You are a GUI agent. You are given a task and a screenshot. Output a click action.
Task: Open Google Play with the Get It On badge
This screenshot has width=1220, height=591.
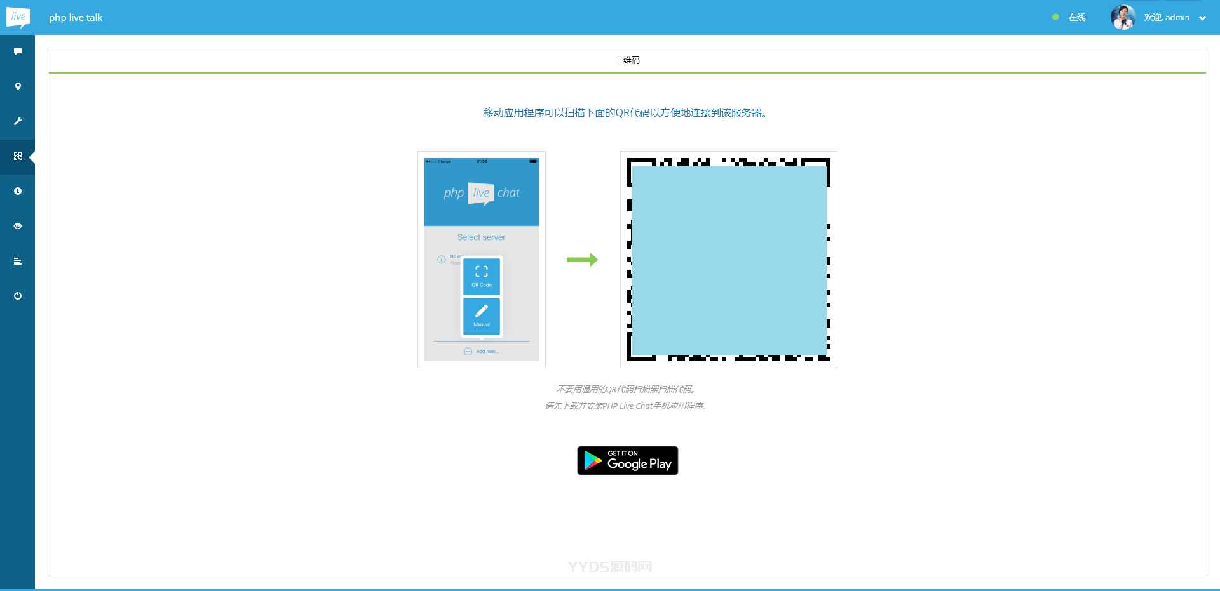click(x=627, y=460)
